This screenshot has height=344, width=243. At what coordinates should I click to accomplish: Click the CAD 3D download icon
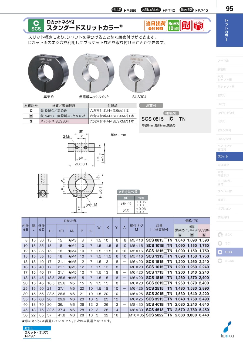(x=198, y=26)
